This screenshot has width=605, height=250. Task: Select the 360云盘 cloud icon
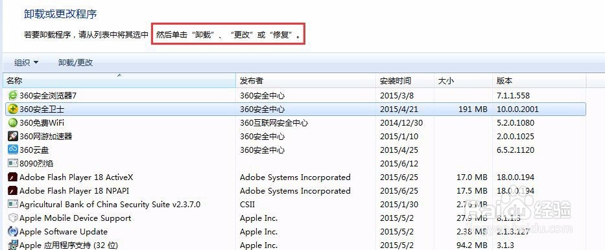click(13, 150)
